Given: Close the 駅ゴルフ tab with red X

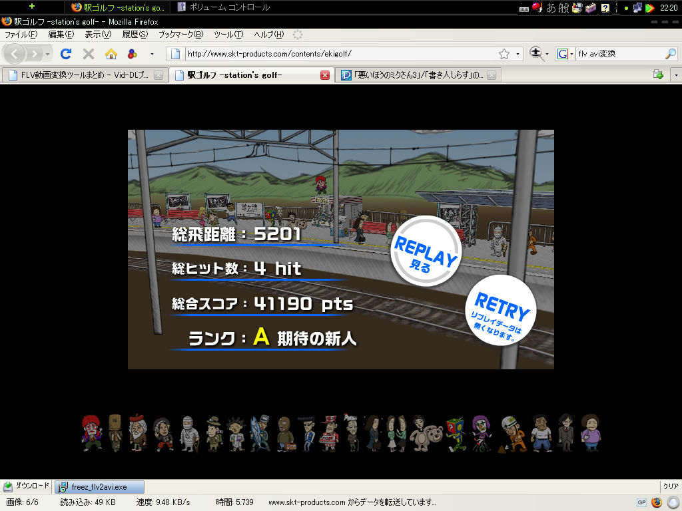Looking at the screenshot, I should pyautogui.click(x=325, y=75).
